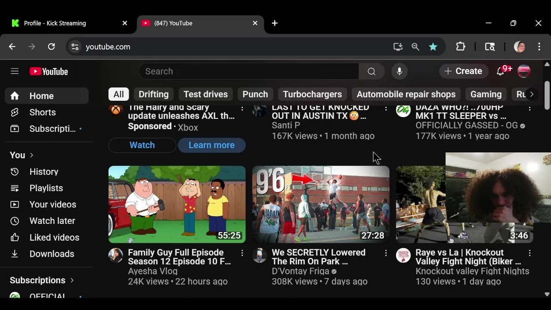This screenshot has width=551, height=310.
Task: Reload the page
Action: pos(51,46)
